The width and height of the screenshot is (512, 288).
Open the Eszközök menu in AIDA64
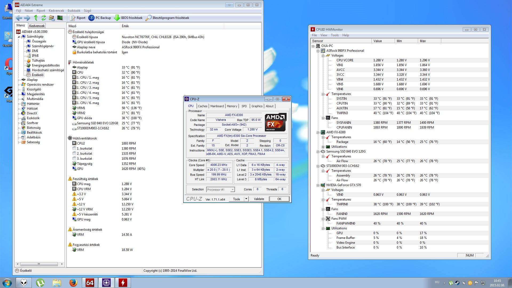74,11
